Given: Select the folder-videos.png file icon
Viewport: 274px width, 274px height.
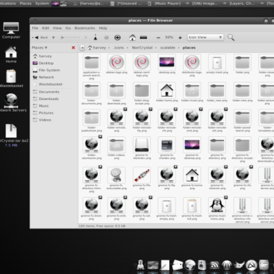Looking at the screenshot, I should 116,145.
